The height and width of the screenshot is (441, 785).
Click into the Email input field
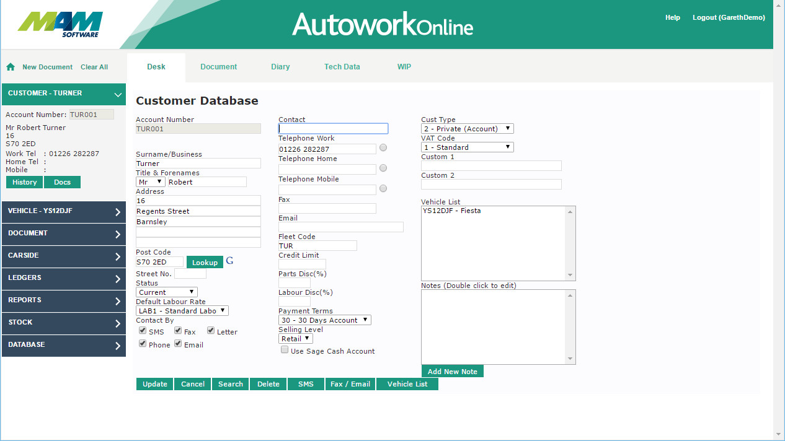340,227
